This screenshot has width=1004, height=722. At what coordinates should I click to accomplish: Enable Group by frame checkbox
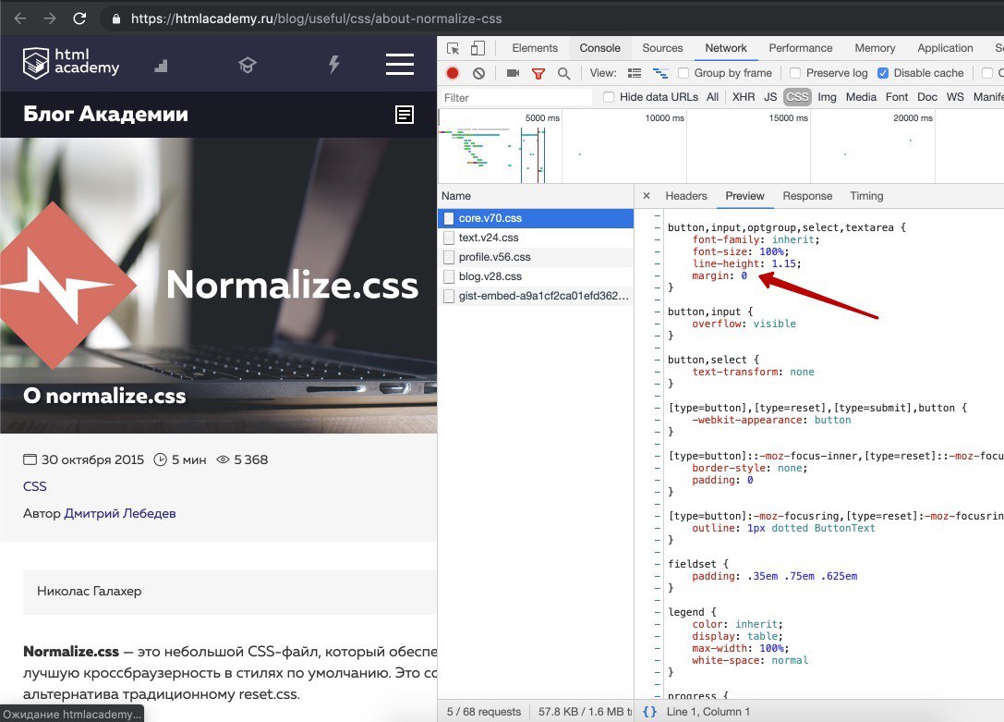(x=683, y=73)
